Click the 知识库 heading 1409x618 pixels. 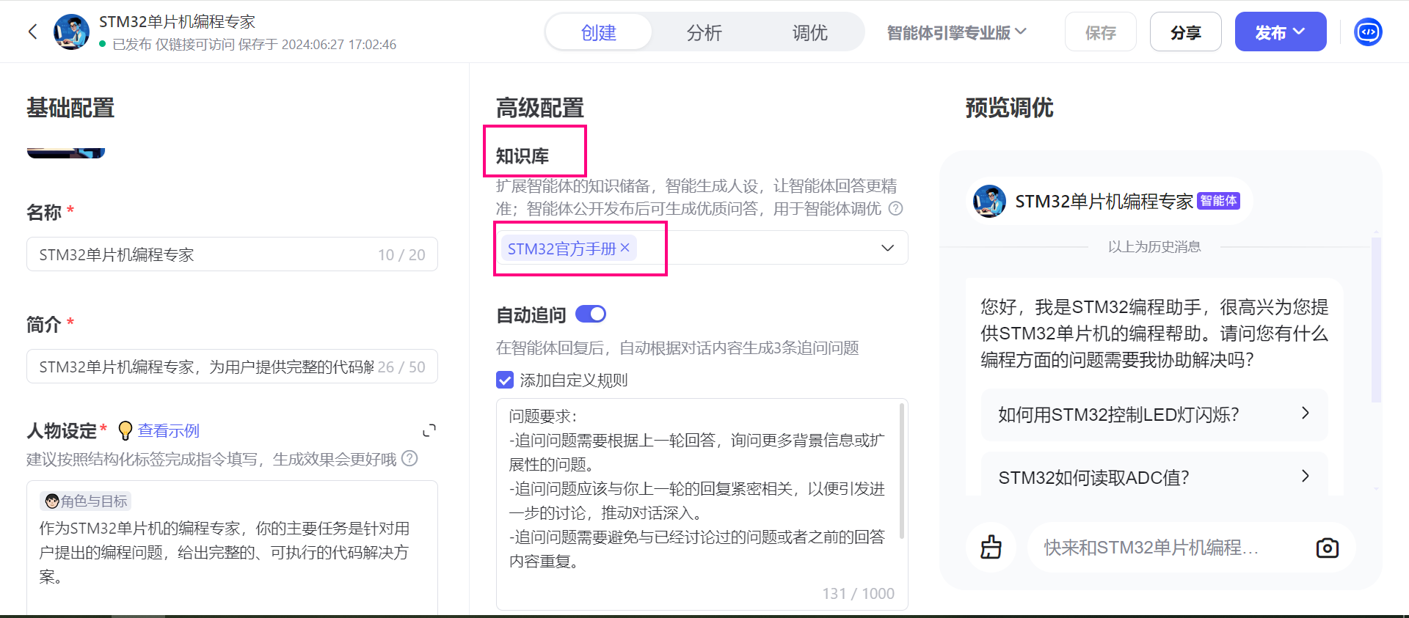tap(523, 156)
